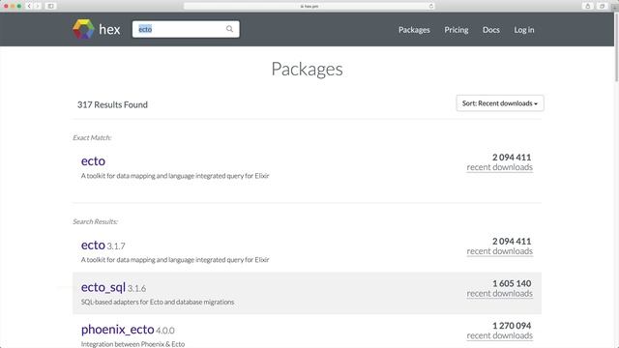Open ecto 3.1.7 in search results

93,245
